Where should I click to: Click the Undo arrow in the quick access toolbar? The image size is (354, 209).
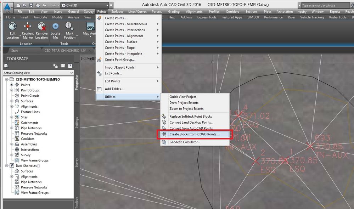point(44,5)
